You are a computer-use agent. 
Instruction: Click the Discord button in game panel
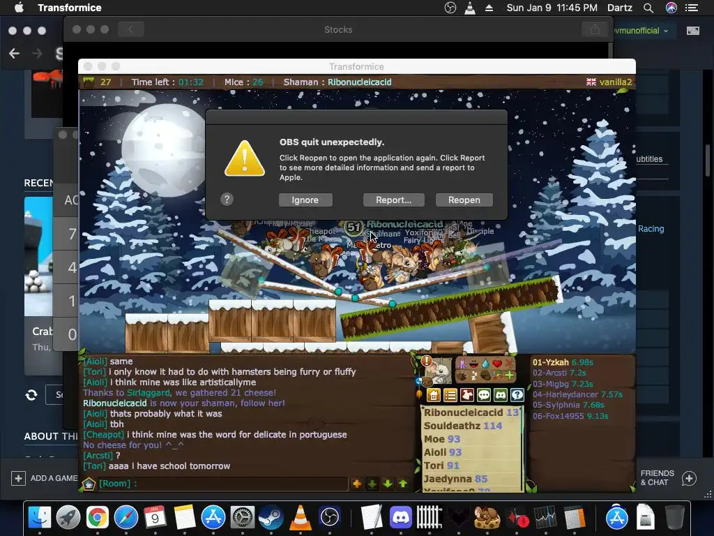coord(501,395)
